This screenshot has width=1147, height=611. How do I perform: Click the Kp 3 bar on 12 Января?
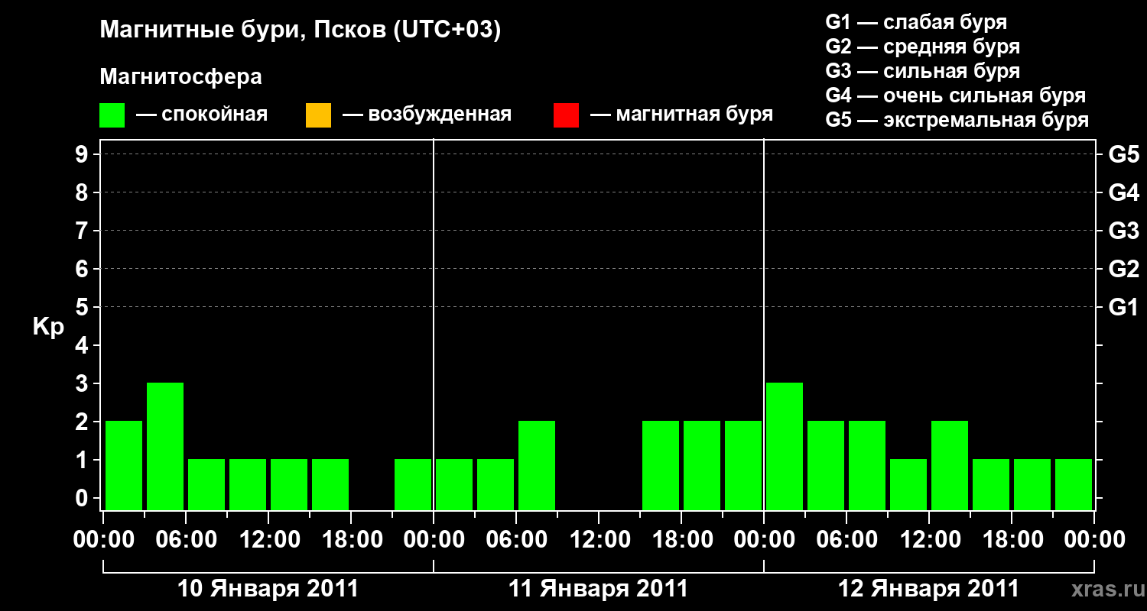(x=785, y=446)
